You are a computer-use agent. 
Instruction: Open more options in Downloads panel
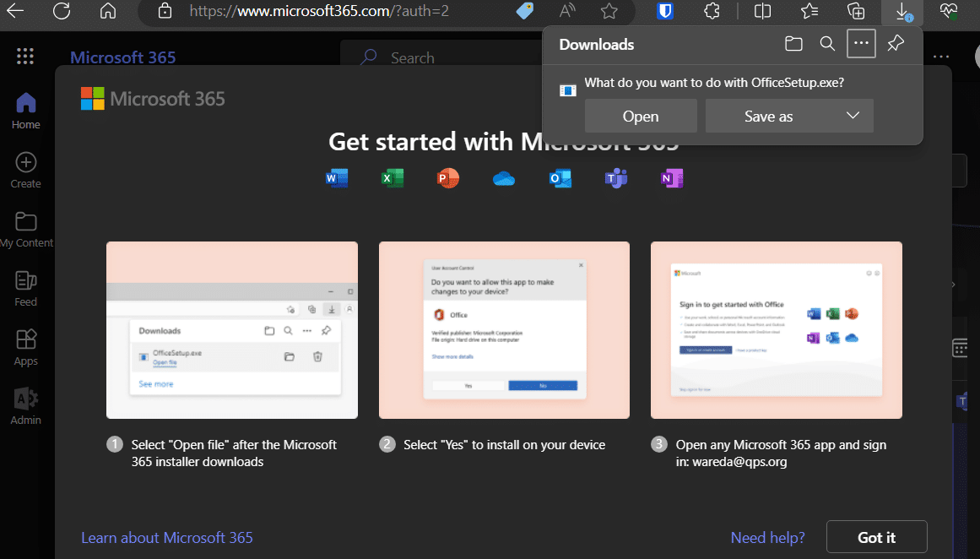pyautogui.click(x=861, y=44)
